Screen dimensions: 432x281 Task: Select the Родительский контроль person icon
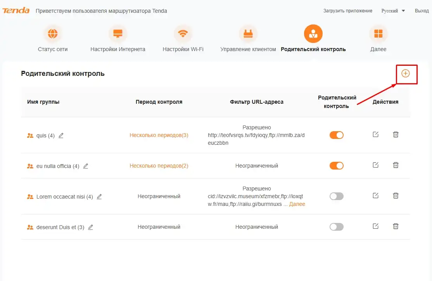(x=313, y=33)
